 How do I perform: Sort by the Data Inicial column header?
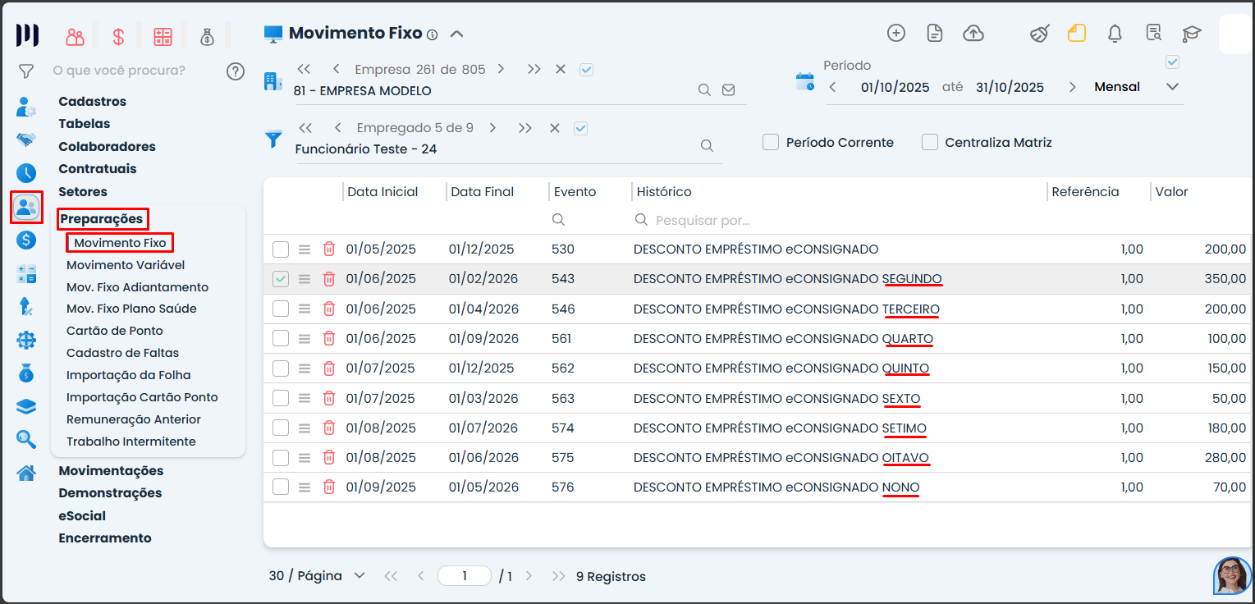[x=383, y=192]
